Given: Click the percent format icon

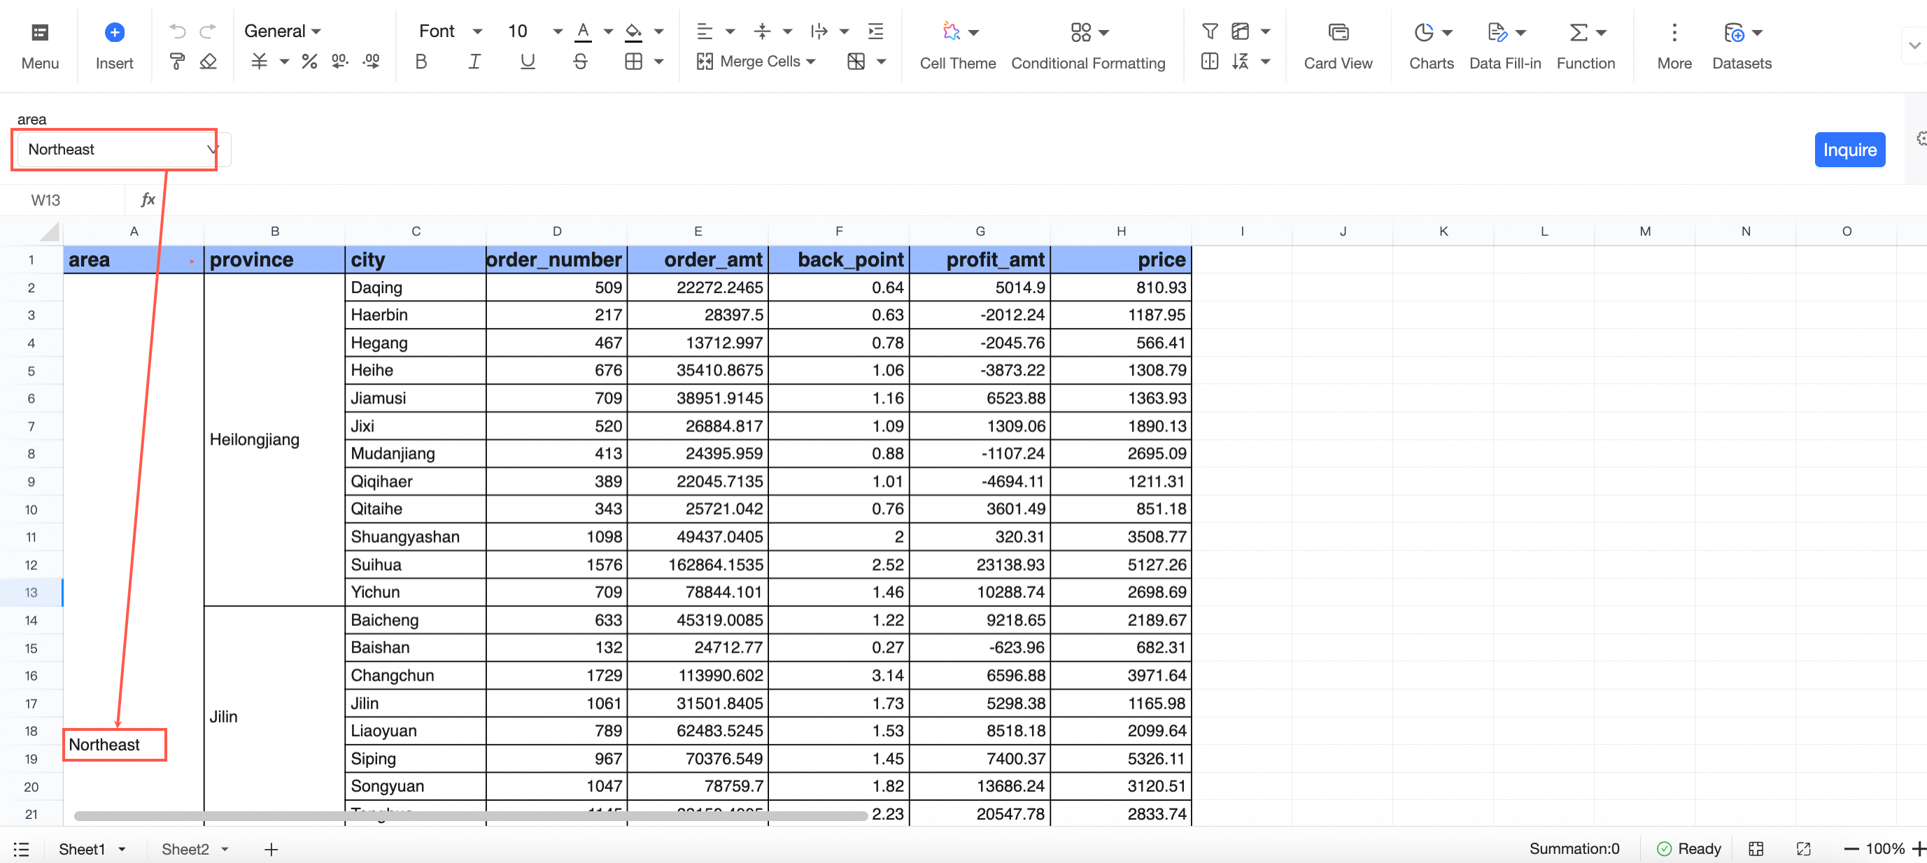Looking at the screenshot, I should (309, 62).
